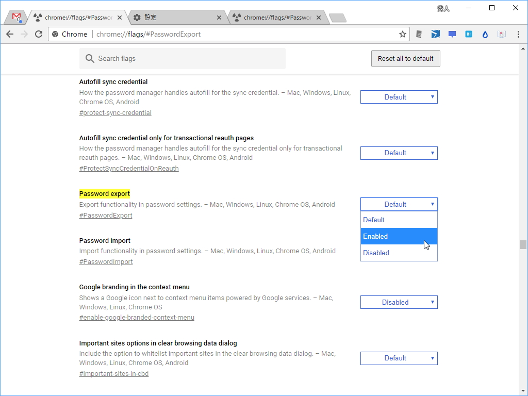The height and width of the screenshot is (396, 528).
Task: Open the Google branding dropdown showing Disabled
Action: pos(399,302)
